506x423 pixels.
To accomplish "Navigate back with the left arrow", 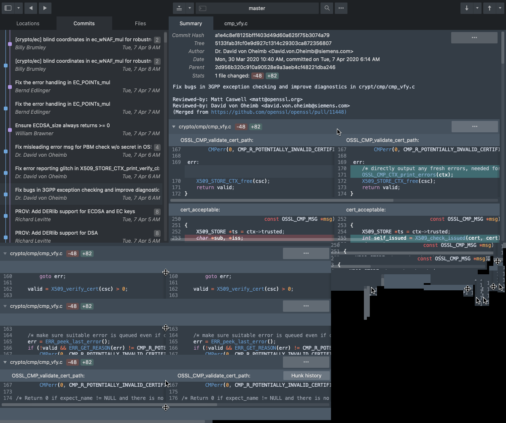I will click(31, 8).
